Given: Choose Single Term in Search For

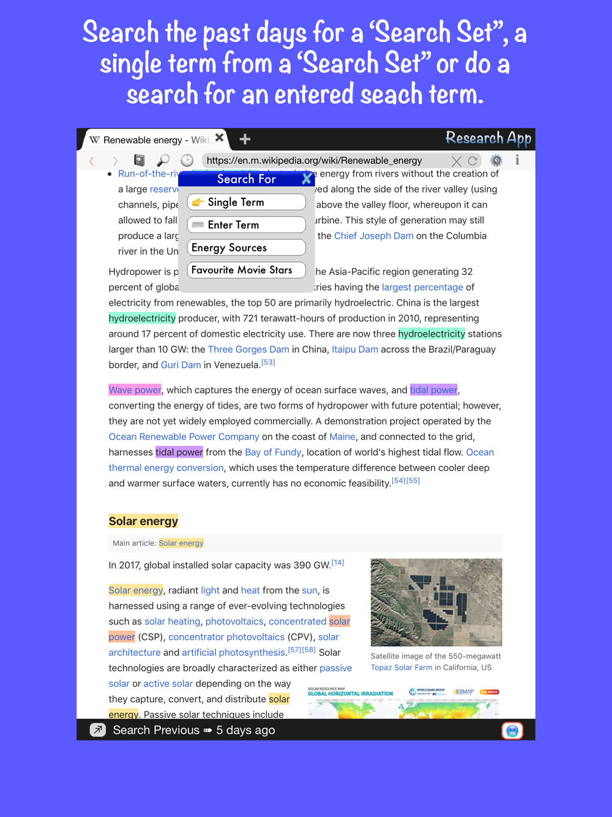Looking at the screenshot, I should coord(246,202).
